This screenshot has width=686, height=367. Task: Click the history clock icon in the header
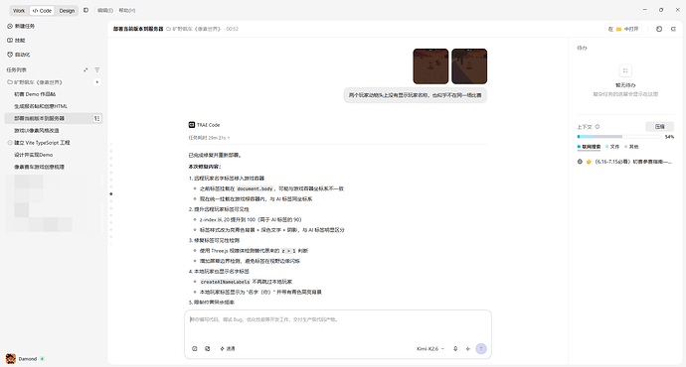tap(659, 29)
